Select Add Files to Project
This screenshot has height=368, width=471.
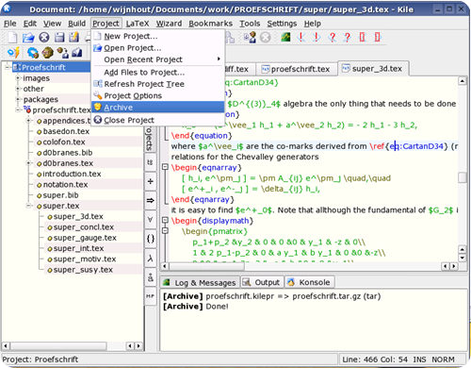pos(157,73)
